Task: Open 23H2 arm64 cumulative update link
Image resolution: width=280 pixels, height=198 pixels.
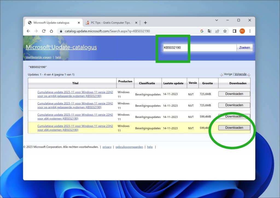Action: 75,105
